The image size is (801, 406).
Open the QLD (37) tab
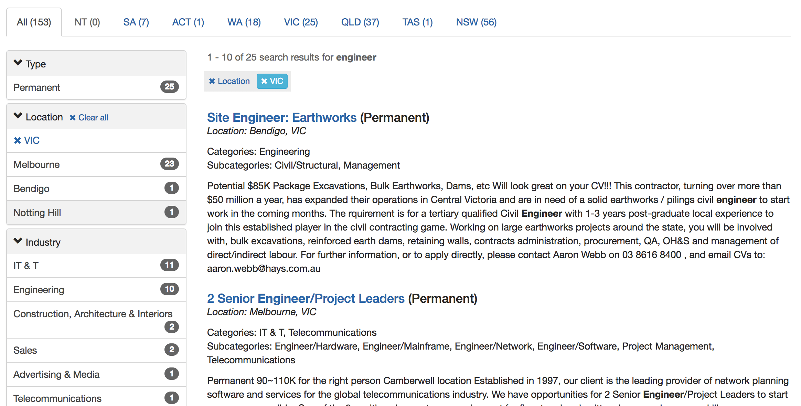click(360, 22)
